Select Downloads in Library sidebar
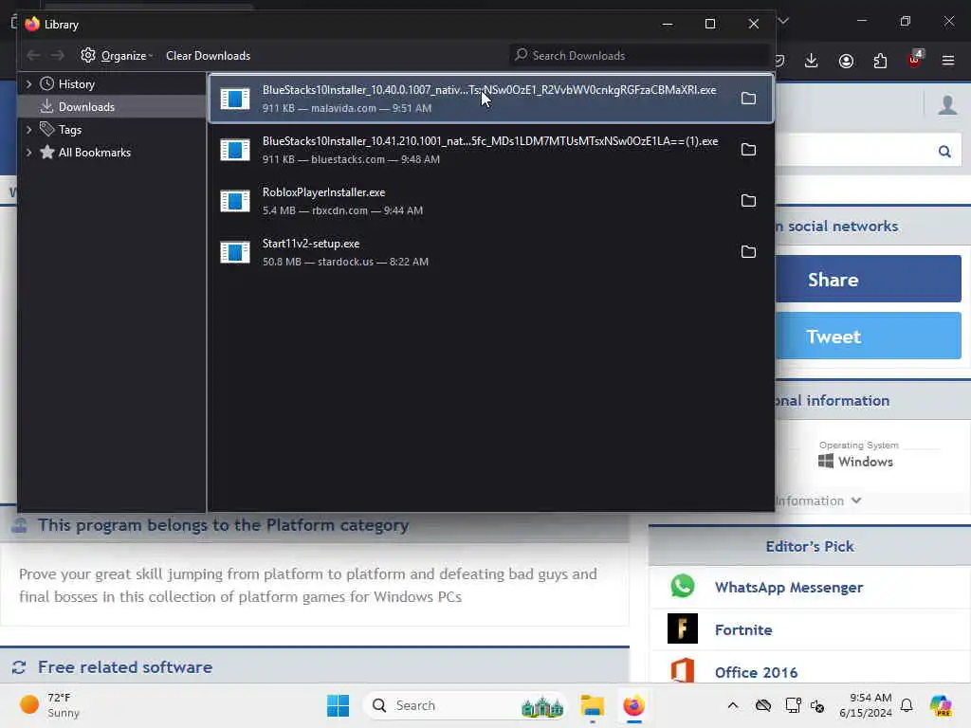 point(112,106)
